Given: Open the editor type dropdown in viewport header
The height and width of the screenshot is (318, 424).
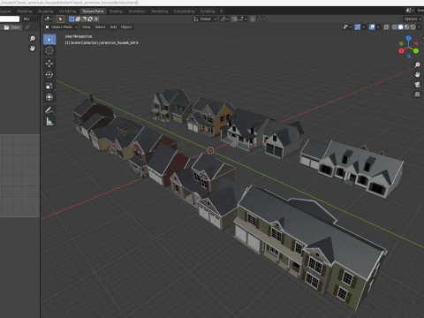Looking at the screenshot, I should [x=49, y=19].
